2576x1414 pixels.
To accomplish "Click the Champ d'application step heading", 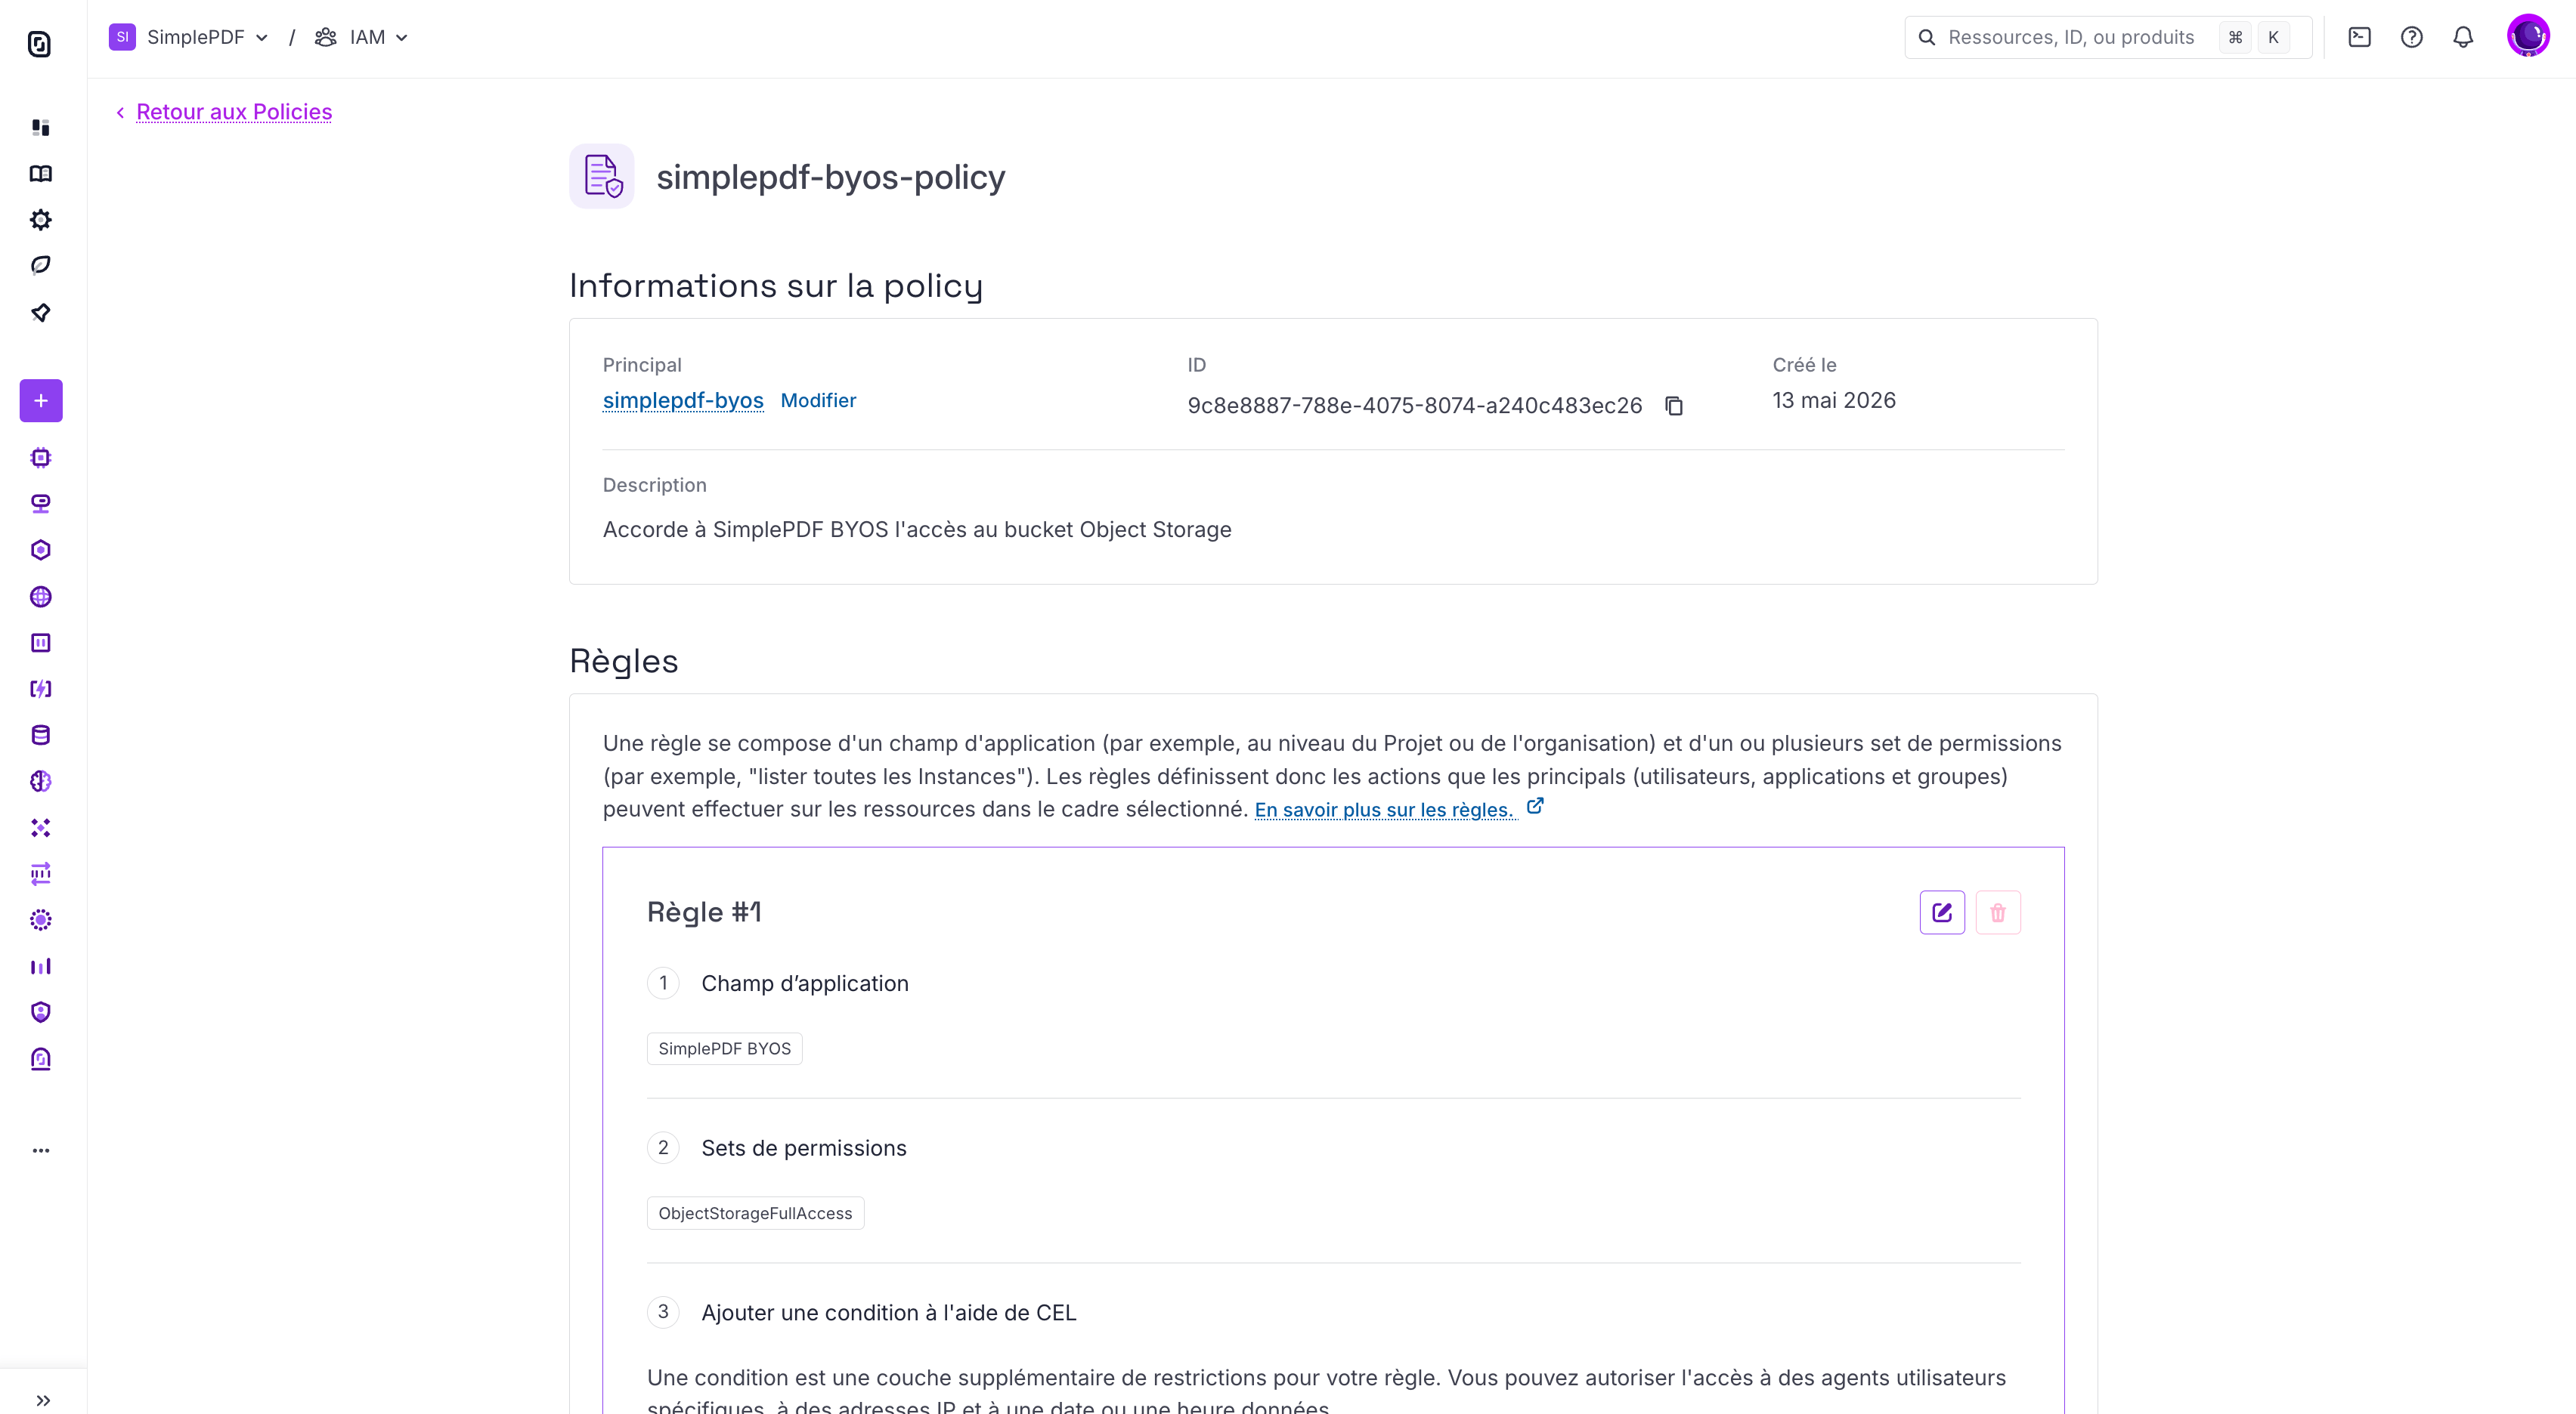I will [x=805, y=983].
